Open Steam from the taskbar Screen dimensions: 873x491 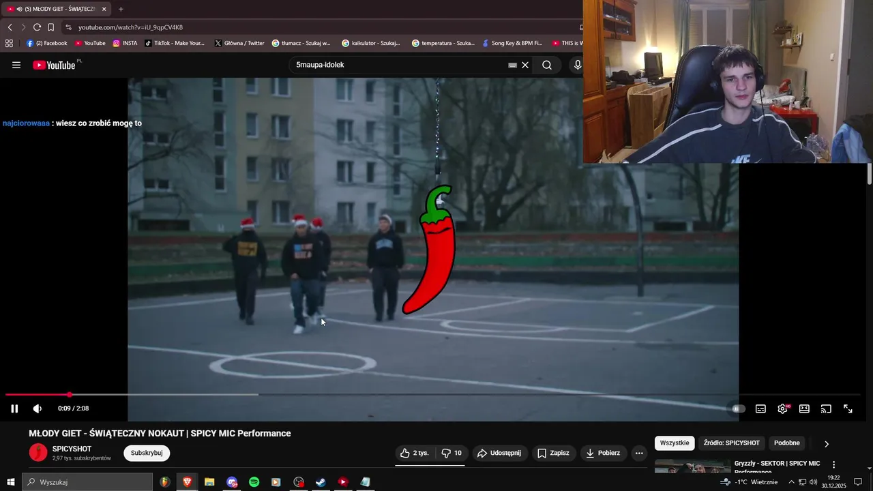tap(321, 482)
